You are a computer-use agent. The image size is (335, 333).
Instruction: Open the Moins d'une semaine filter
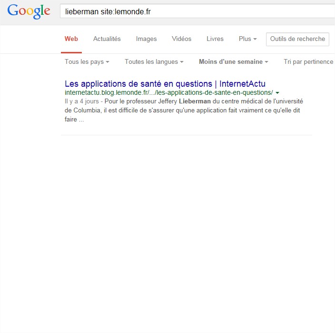234,62
